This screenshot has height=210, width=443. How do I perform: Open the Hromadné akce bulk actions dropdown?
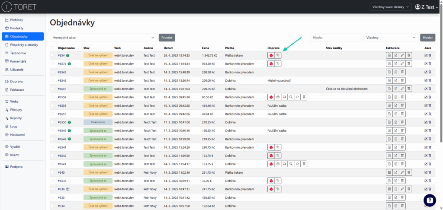tap(103, 38)
